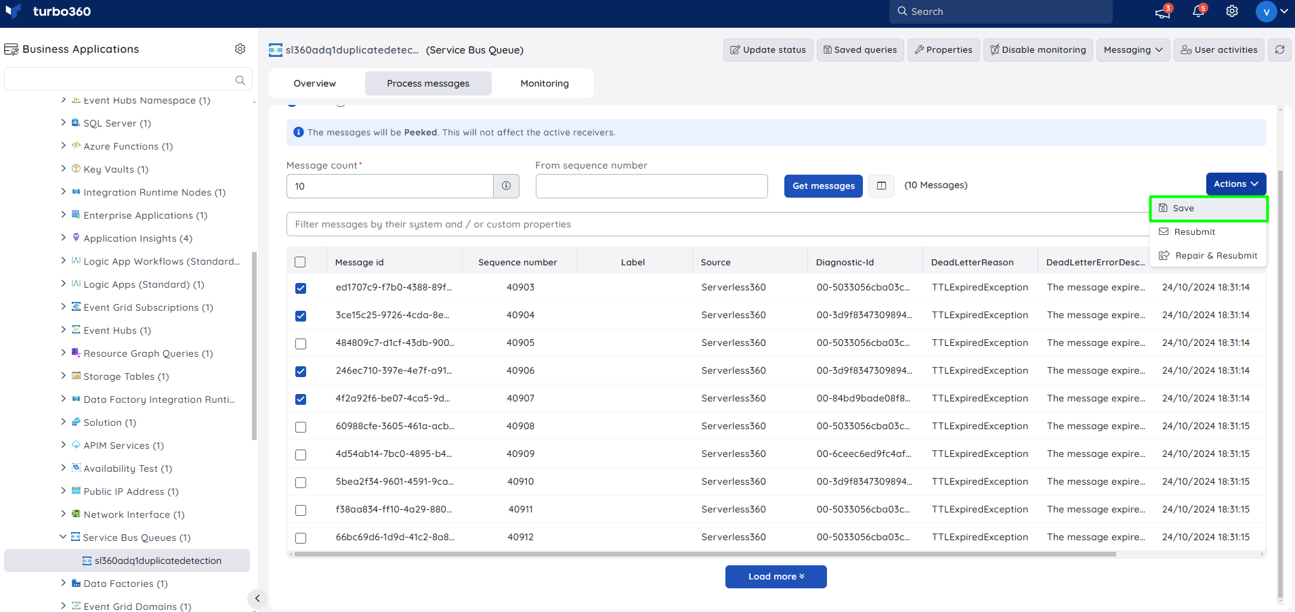Click the refresh icon in toolbar
Viewport: 1295px width, 612px height.
pos(1279,49)
